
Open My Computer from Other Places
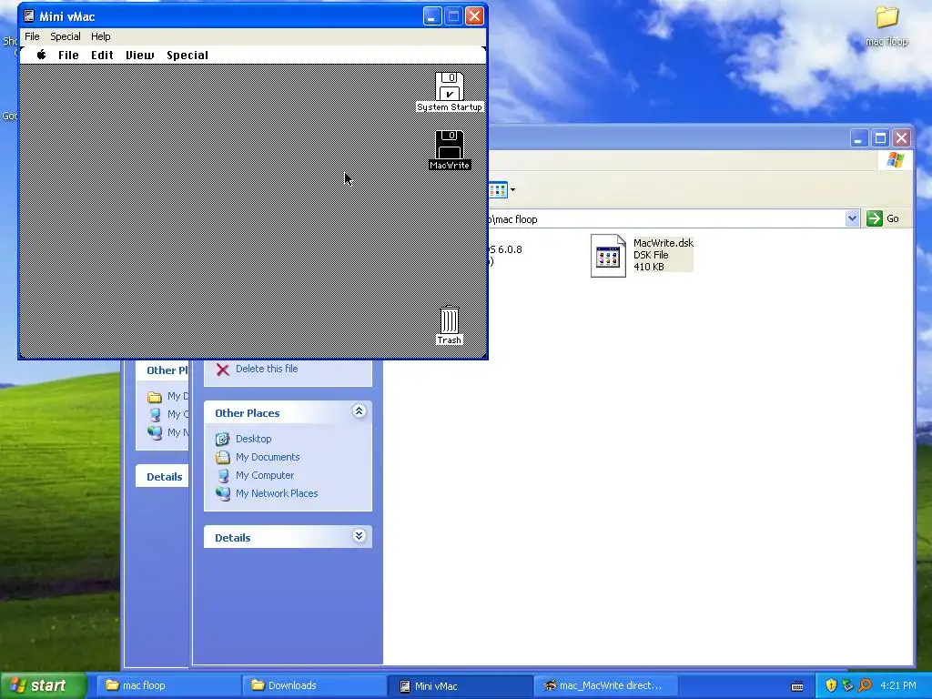click(x=265, y=475)
